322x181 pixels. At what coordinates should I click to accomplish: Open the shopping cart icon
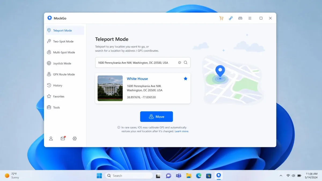[221, 18]
